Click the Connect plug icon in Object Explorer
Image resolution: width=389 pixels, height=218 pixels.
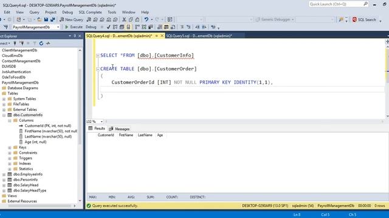click(x=15, y=43)
